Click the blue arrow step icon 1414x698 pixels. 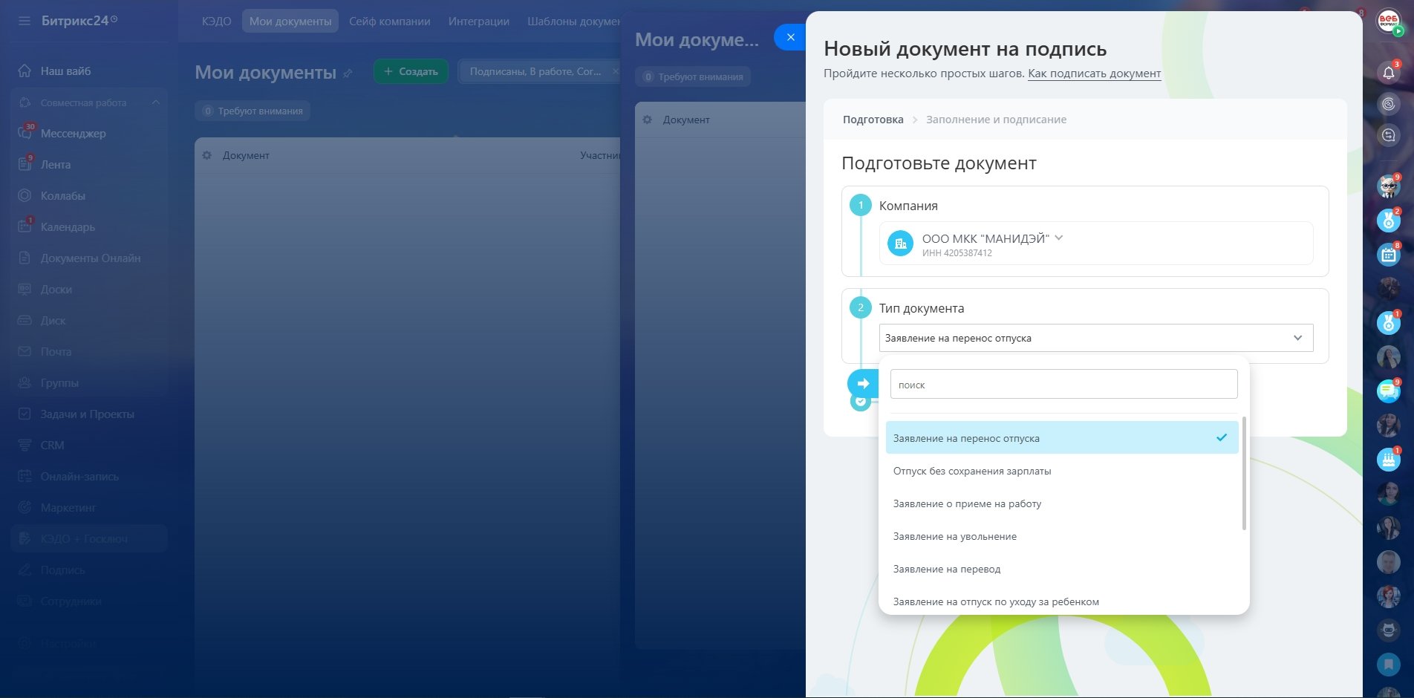pyautogui.click(x=862, y=384)
